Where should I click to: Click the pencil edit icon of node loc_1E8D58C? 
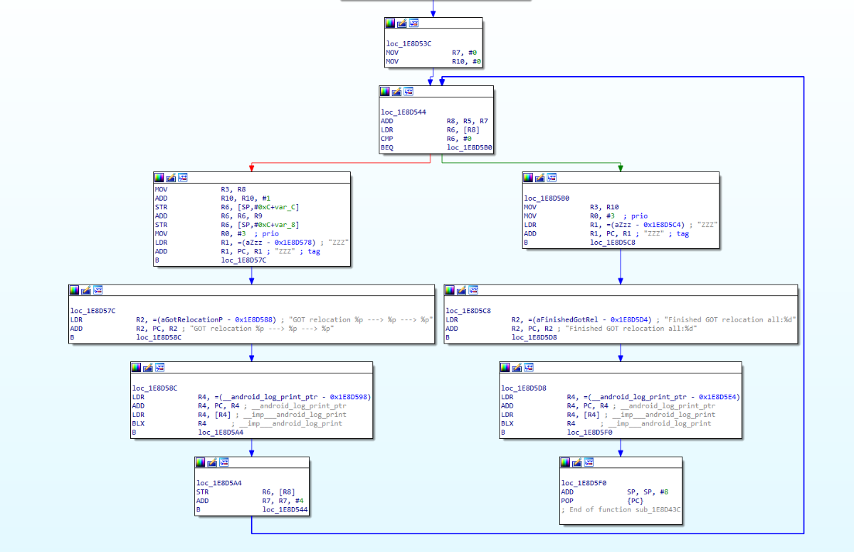[x=148, y=367]
